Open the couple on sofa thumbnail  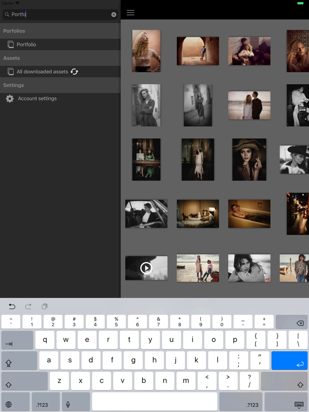[249, 51]
